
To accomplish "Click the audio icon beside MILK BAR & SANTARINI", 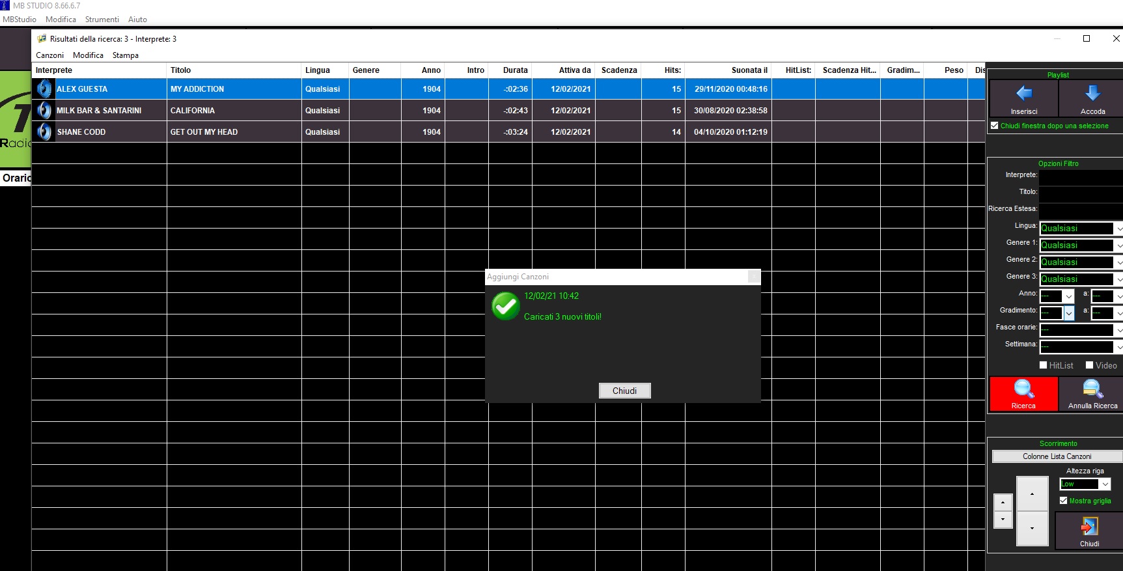I will (x=44, y=111).
